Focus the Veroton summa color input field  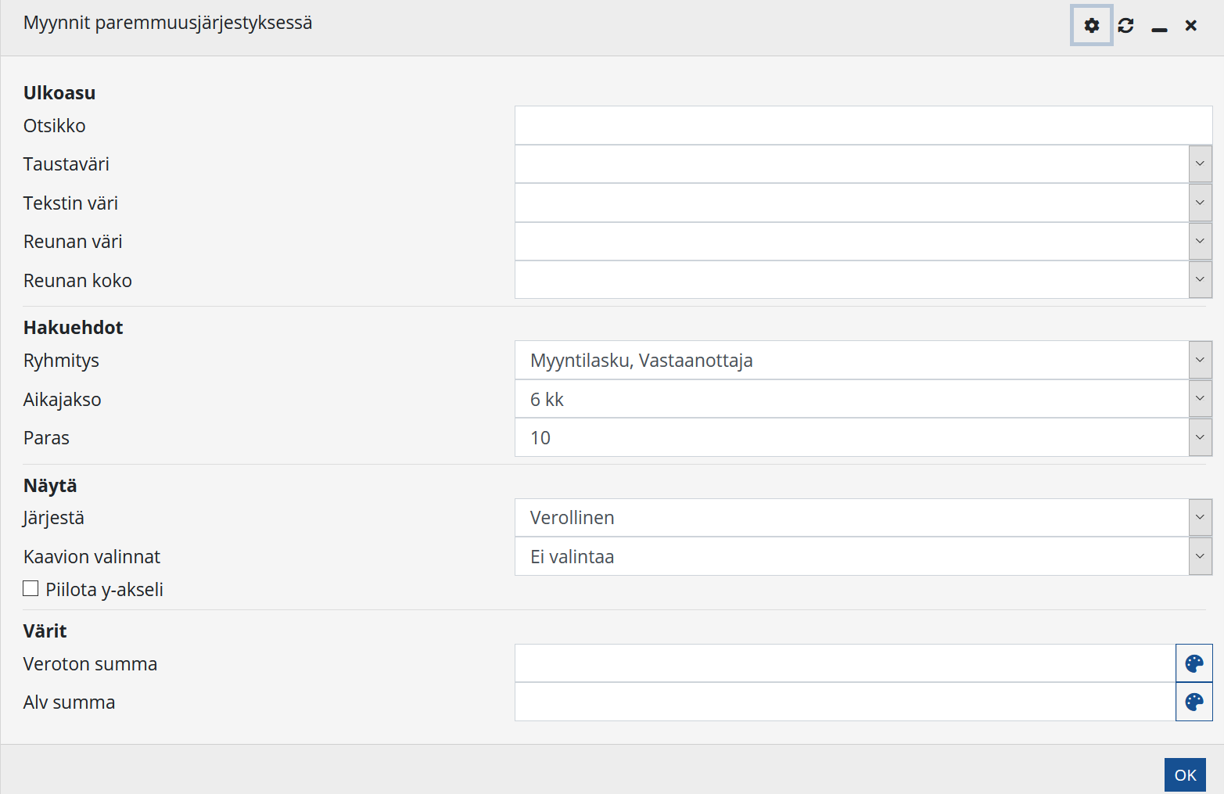(845, 663)
